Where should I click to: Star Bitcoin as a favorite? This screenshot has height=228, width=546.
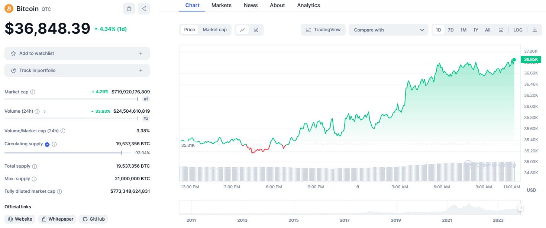129,9
